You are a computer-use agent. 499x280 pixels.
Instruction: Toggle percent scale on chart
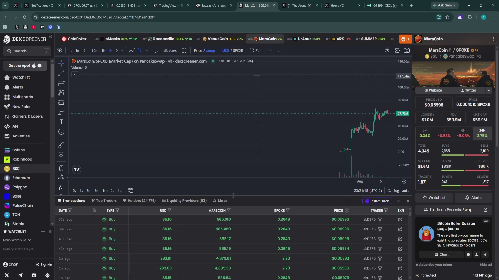(389, 191)
